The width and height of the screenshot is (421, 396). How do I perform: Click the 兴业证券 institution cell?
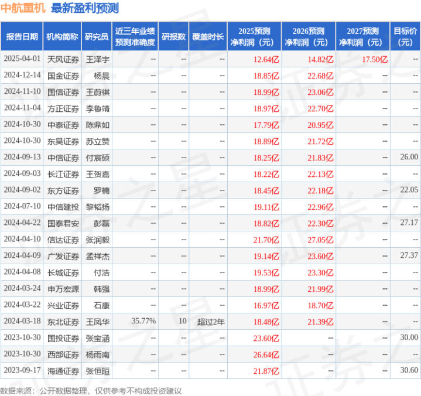tap(63, 305)
